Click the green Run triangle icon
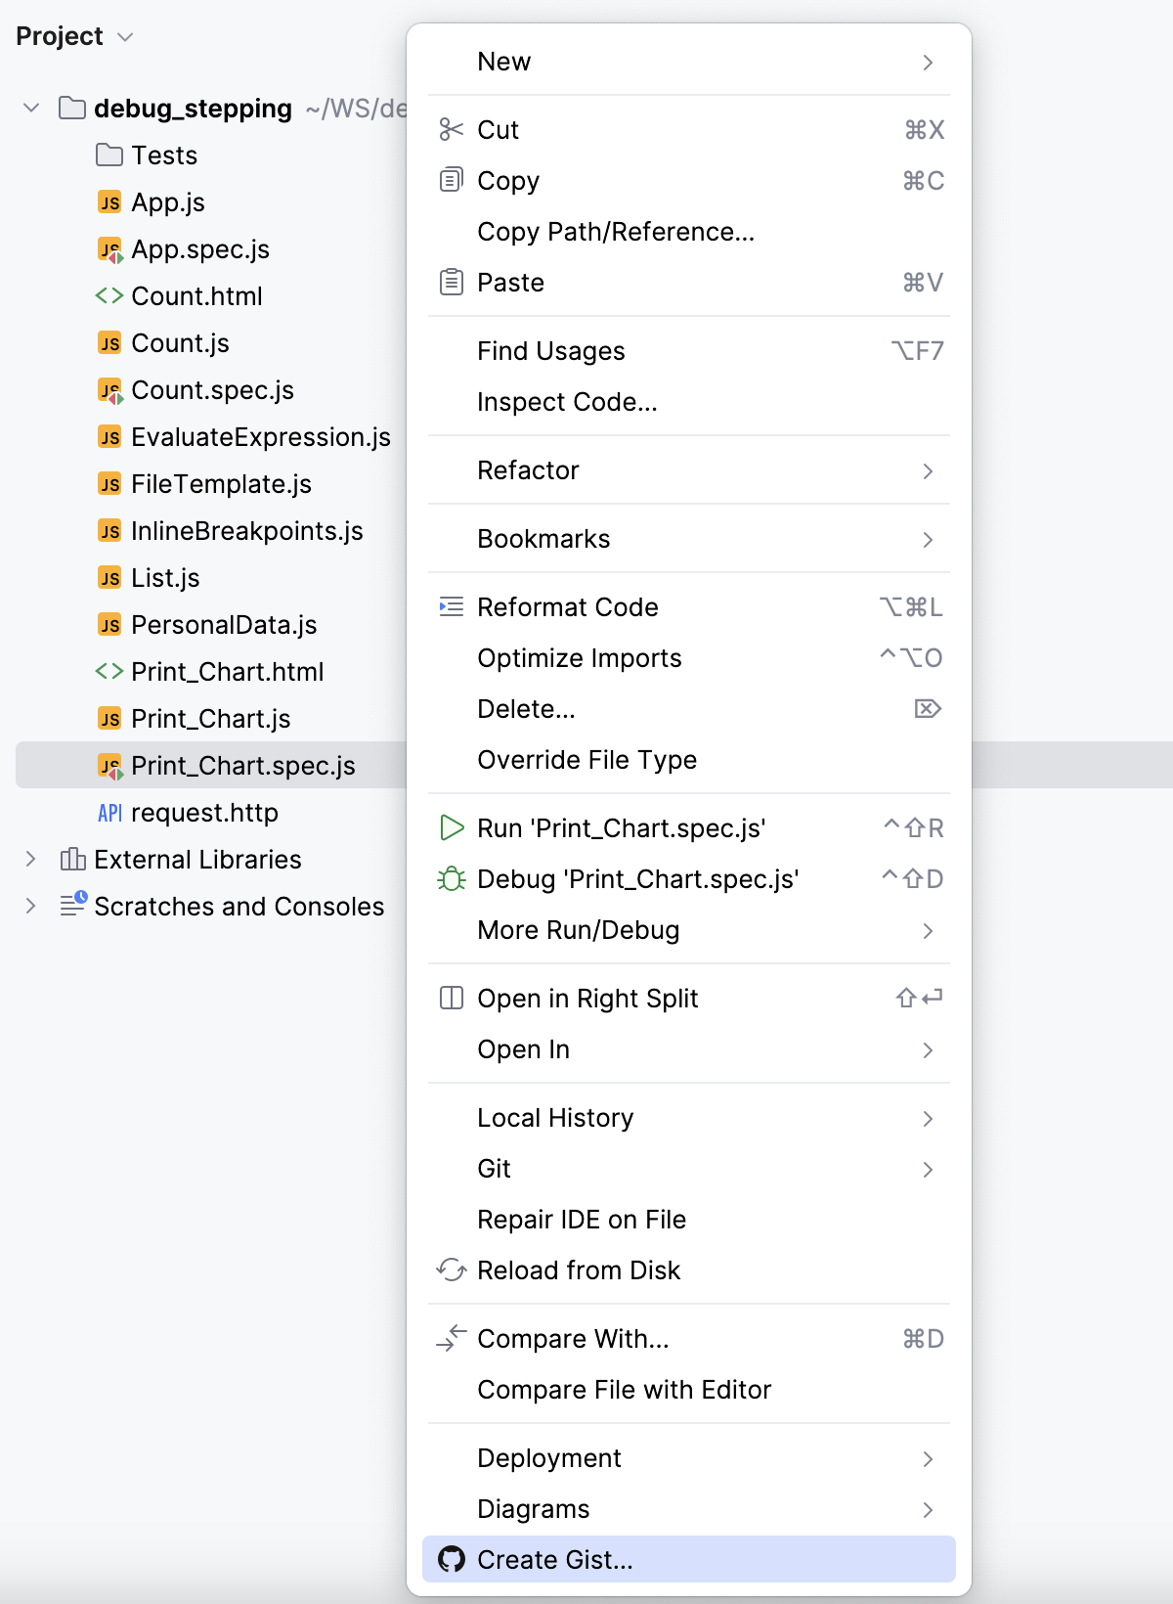This screenshot has width=1173, height=1604. point(451,828)
